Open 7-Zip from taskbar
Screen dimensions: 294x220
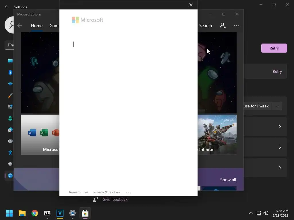47,213
